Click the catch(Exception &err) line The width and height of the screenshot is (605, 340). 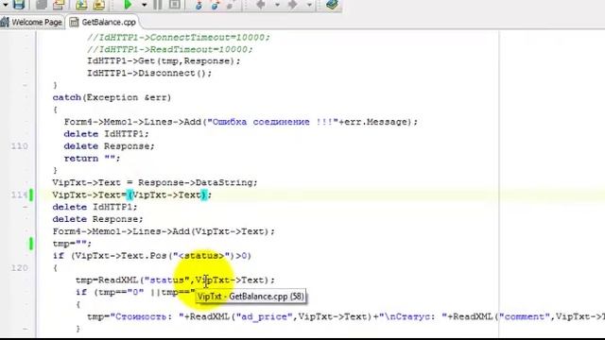(x=112, y=97)
